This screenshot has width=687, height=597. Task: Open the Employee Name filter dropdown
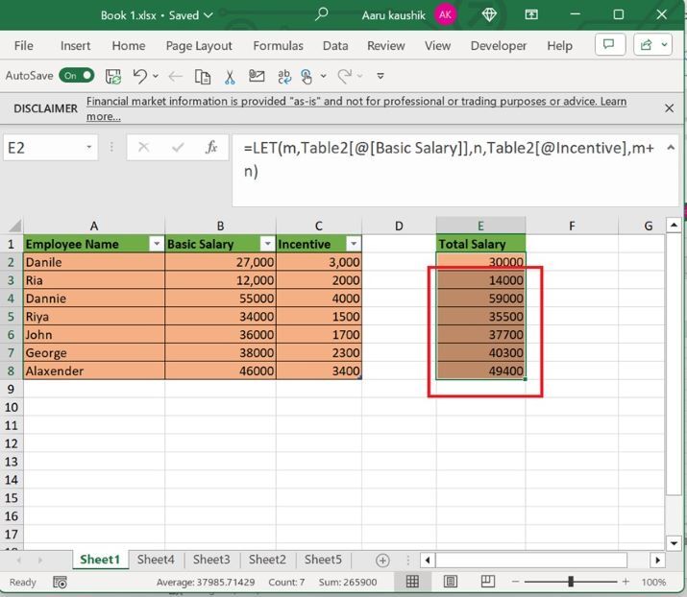point(155,244)
